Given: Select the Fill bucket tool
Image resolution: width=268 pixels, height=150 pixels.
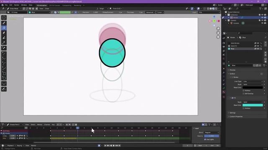Looking at the screenshot, I should pyautogui.click(x=4, y=28).
